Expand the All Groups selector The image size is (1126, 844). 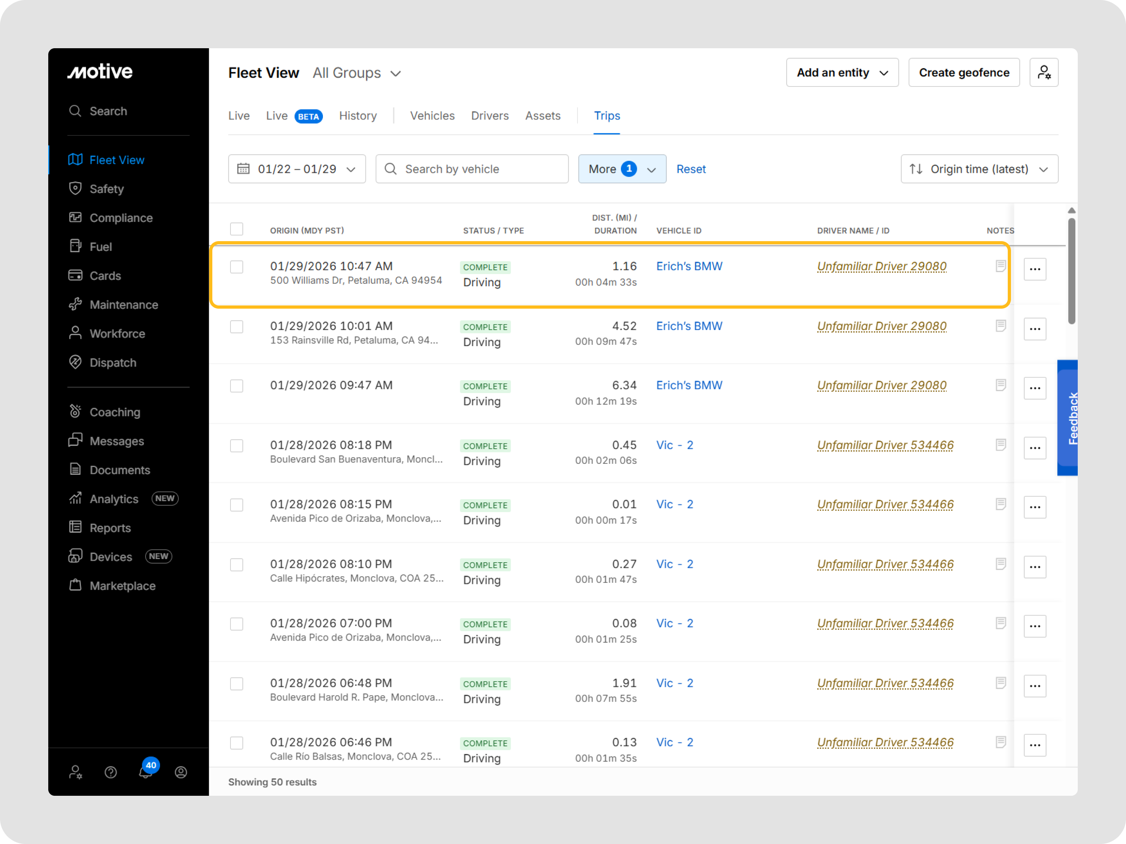pyautogui.click(x=356, y=73)
